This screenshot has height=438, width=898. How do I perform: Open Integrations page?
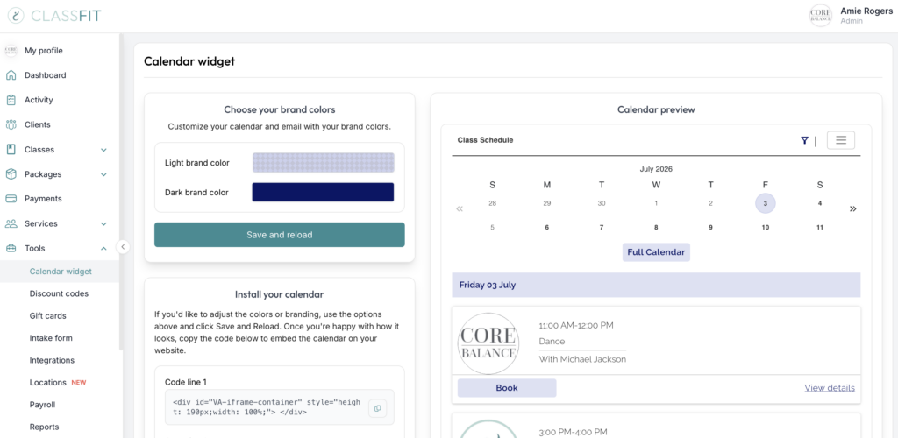pyautogui.click(x=52, y=361)
